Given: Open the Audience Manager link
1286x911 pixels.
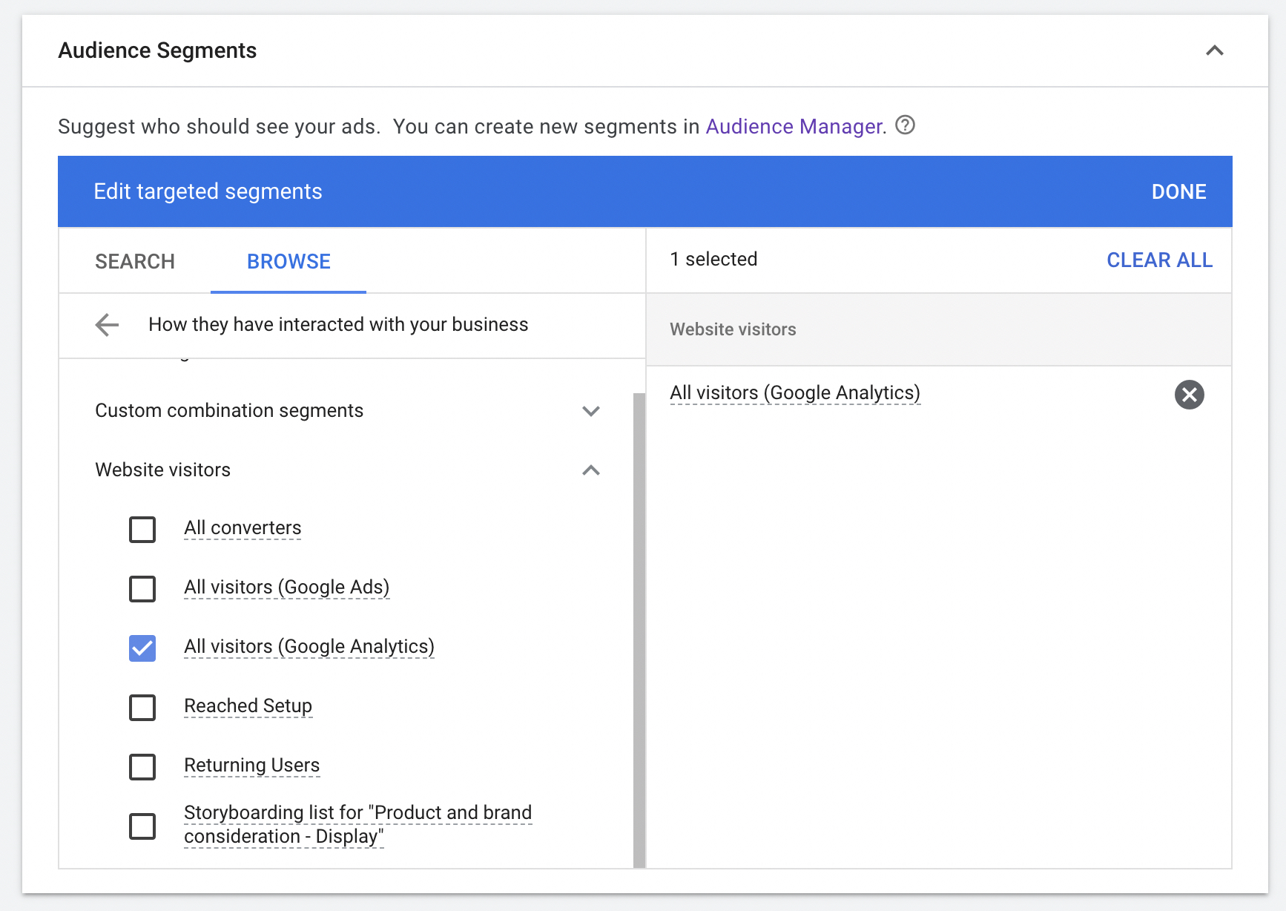Looking at the screenshot, I should pyautogui.click(x=794, y=127).
